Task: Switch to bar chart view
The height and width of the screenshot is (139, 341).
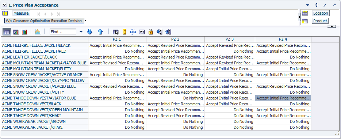Action: (x=24, y=32)
